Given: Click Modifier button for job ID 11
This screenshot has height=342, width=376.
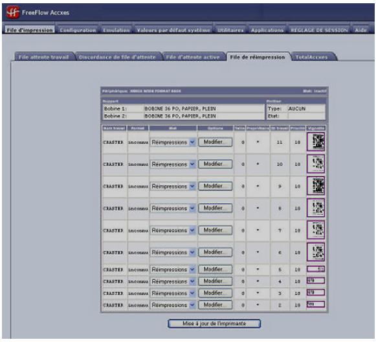Looking at the screenshot, I should (215, 142).
